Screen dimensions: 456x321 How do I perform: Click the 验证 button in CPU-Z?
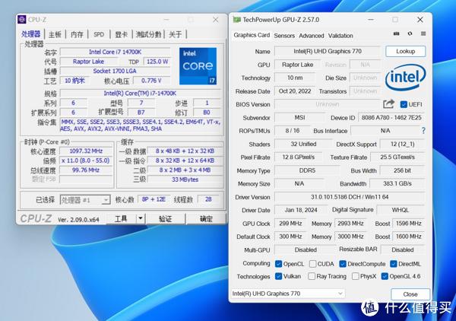pos(165,218)
